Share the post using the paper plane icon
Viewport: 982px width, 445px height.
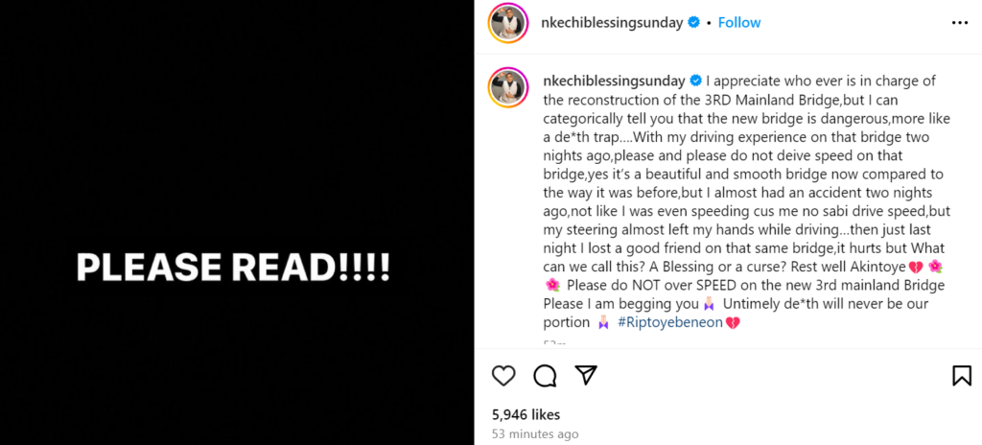click(x=586, y=375)
